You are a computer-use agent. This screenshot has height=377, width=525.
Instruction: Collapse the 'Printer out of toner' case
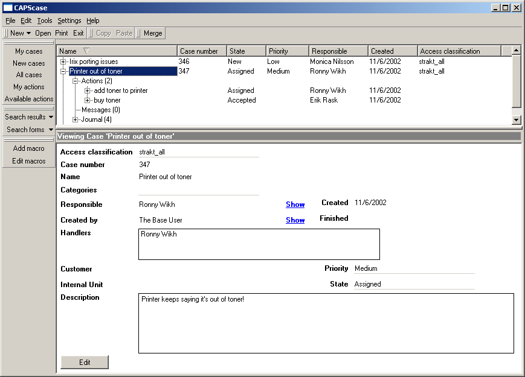63,71
